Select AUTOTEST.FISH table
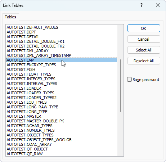 click(x=62, y=69)
